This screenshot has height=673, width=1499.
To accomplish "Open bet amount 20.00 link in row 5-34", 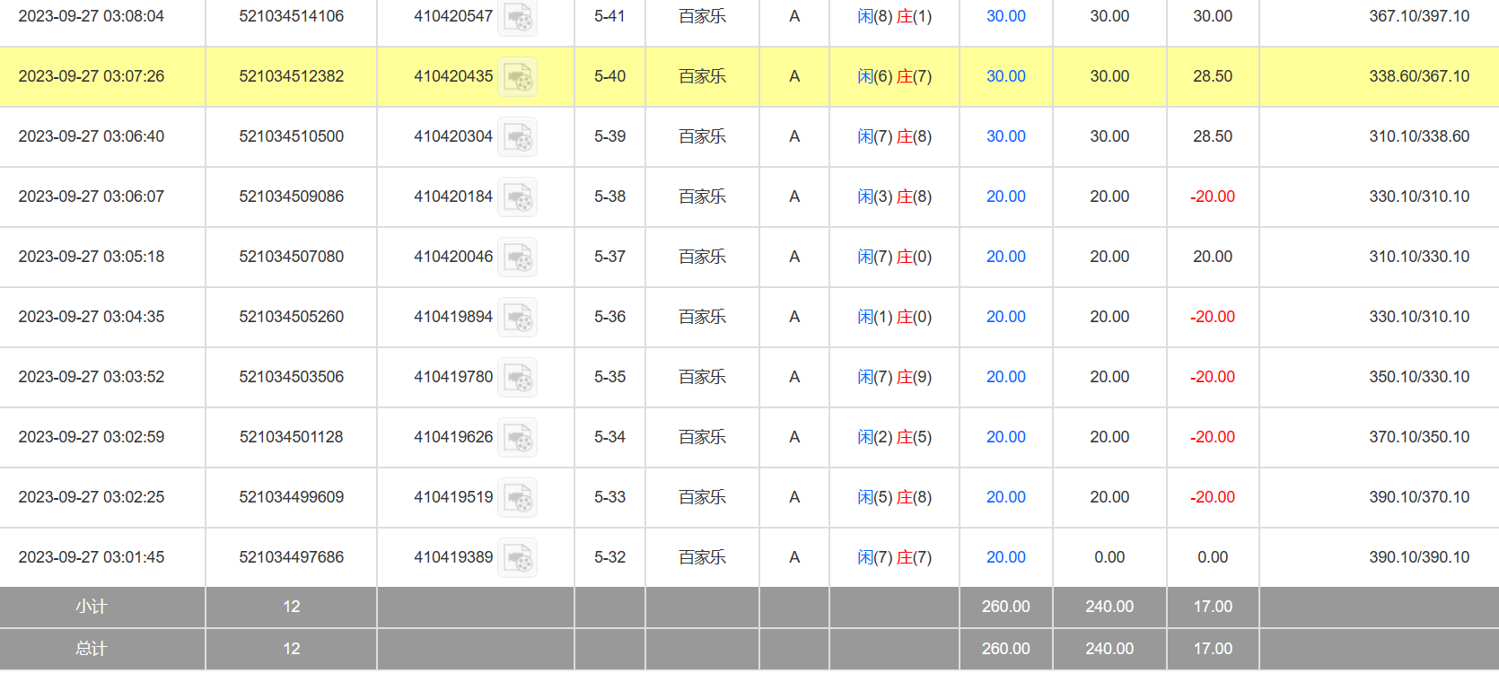I will (1005, 437).
